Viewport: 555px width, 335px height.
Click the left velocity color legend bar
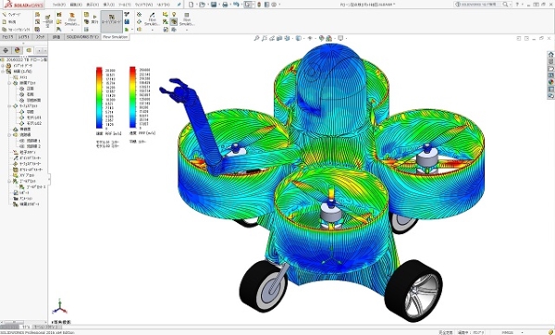click(99, 98)
